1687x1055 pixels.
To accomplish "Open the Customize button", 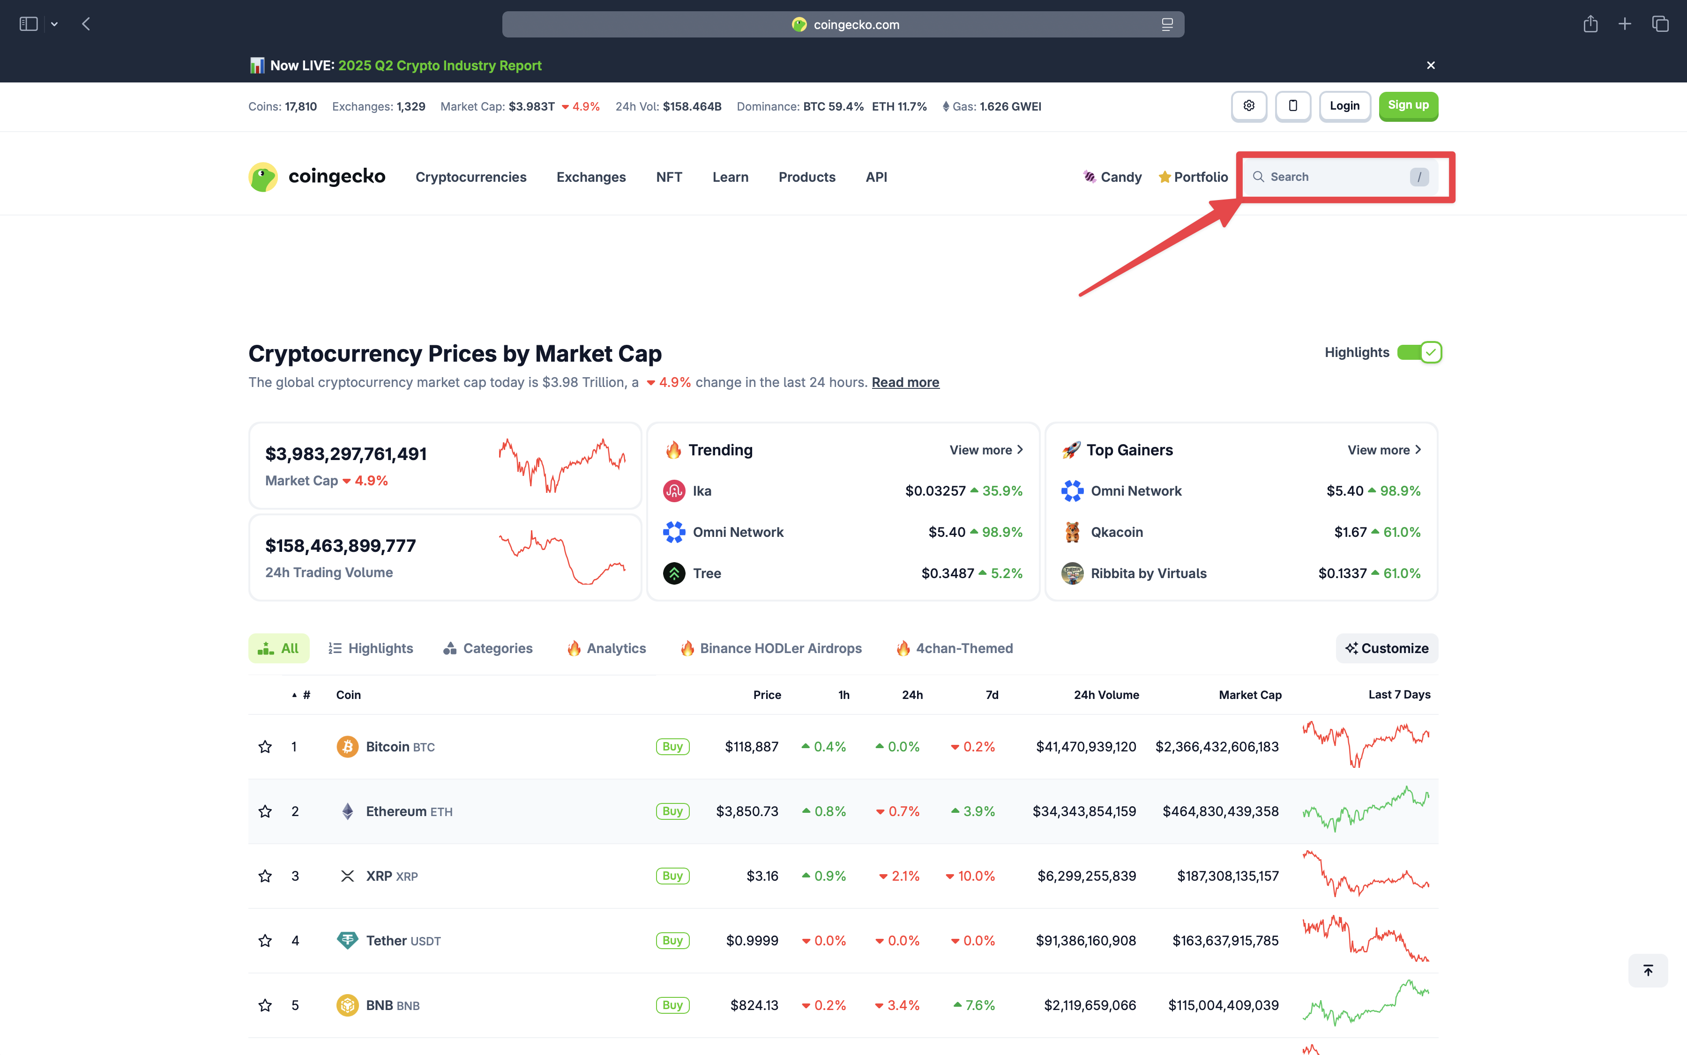I will (x=1386, y=648).
